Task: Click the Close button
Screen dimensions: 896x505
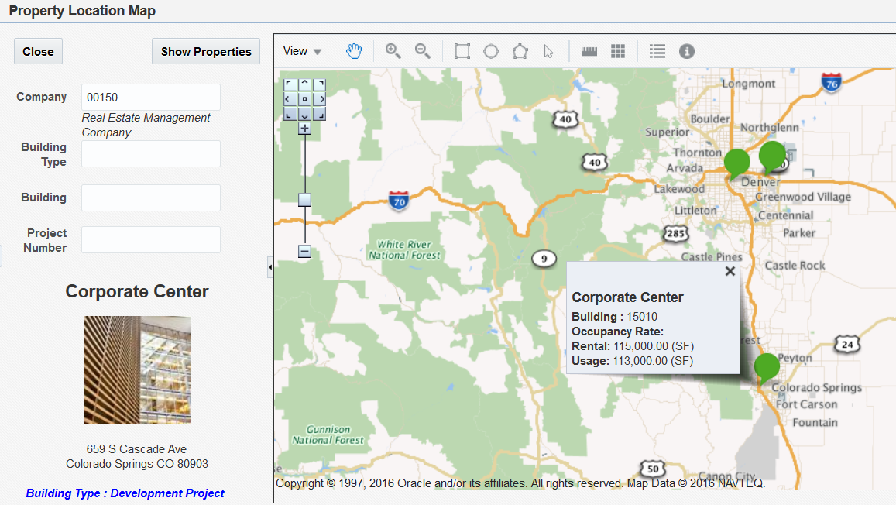Action: pyautogui.click(x=38, y=51)
